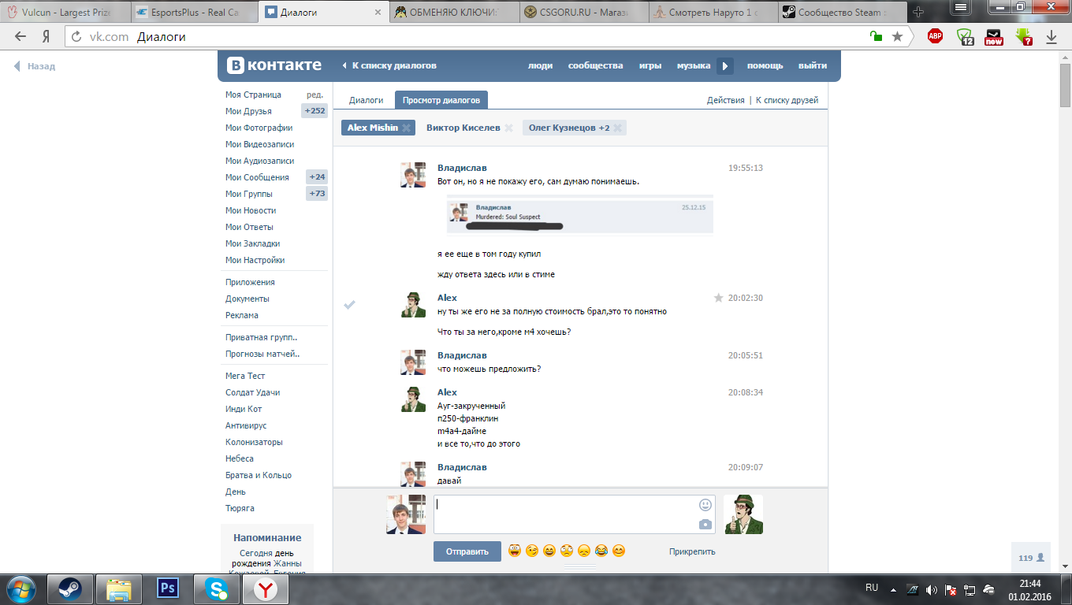Click the volume speaker icon in system tray

pos(932,589)
